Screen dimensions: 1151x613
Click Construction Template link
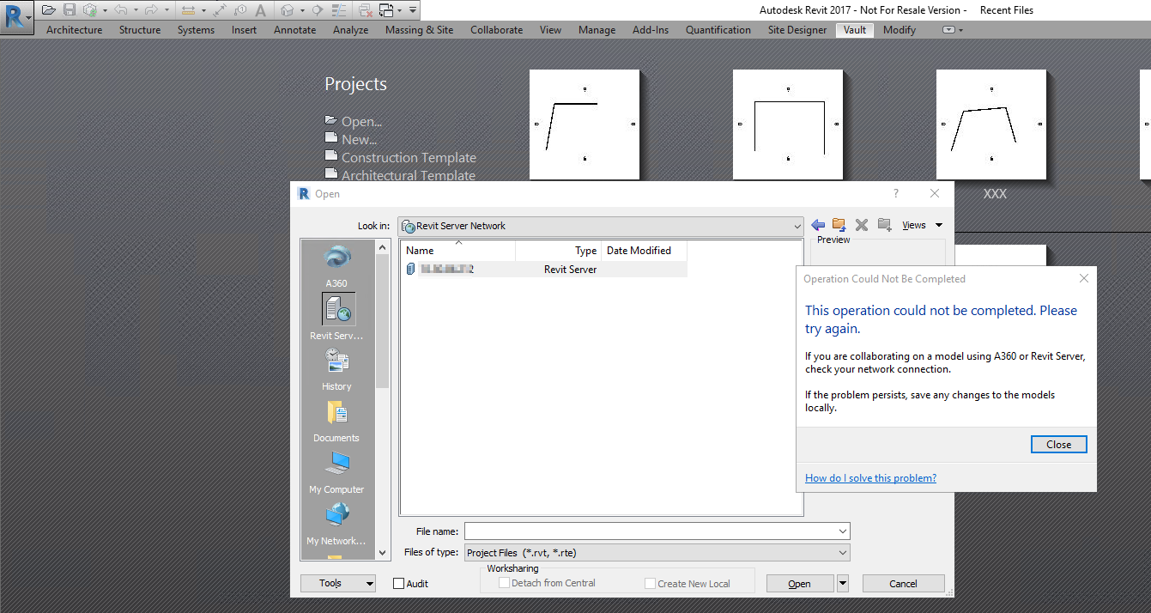pos(409,158)
